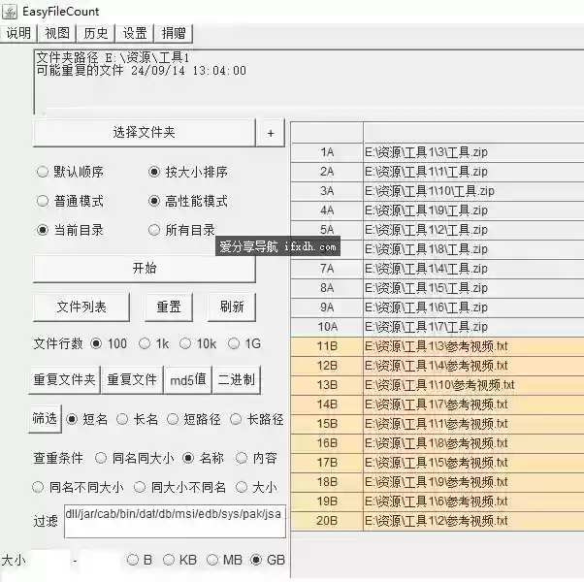
Task: Select row 4A E:\资源\工具1\9\工具.zip
Action: [438, 210]
